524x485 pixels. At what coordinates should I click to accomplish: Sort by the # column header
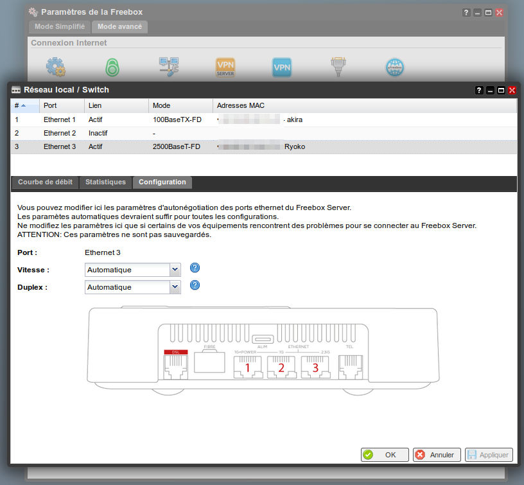coord(25,105)
